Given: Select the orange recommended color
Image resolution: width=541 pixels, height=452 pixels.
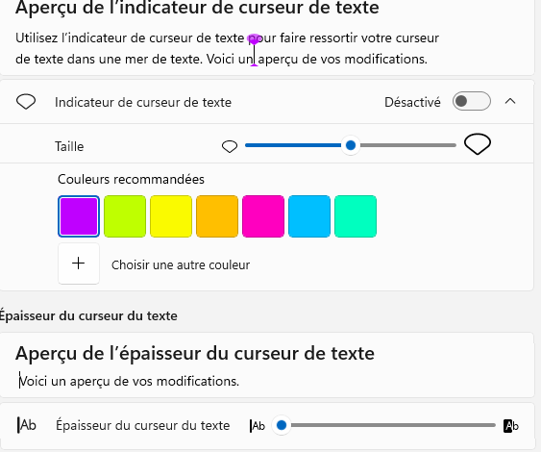Looking at the screenshot, I should (217, 216).
